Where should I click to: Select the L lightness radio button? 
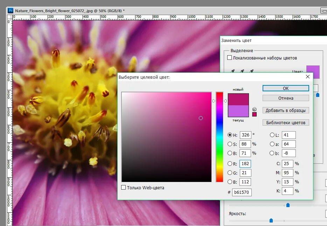point(272,135)
